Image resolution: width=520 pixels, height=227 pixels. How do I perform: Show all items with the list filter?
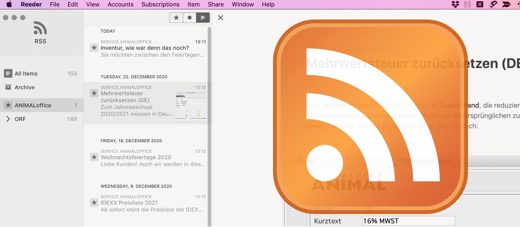click(x=203, y=18)
